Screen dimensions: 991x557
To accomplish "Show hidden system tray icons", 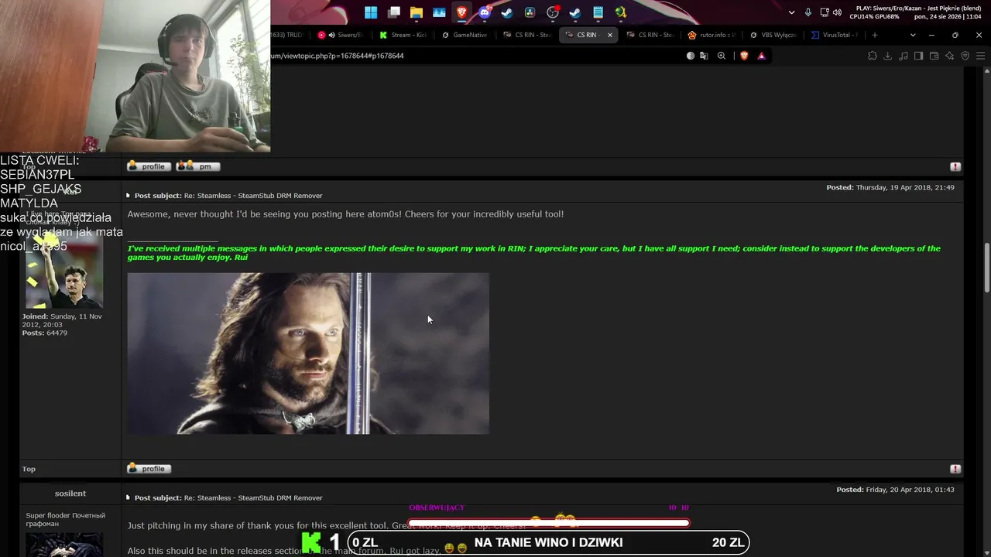I will tap(791, 12).
